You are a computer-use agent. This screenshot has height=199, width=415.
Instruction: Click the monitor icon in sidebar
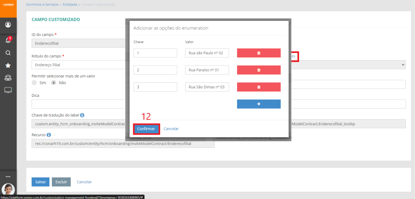(8, 90)
